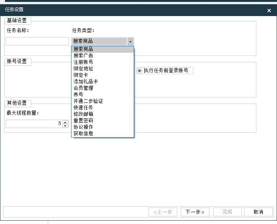Image resolution: width=277 pixels, height=224 pixels.
Task: Collapse the 任务类型 dropdown arrow
Action: point(130,42)
